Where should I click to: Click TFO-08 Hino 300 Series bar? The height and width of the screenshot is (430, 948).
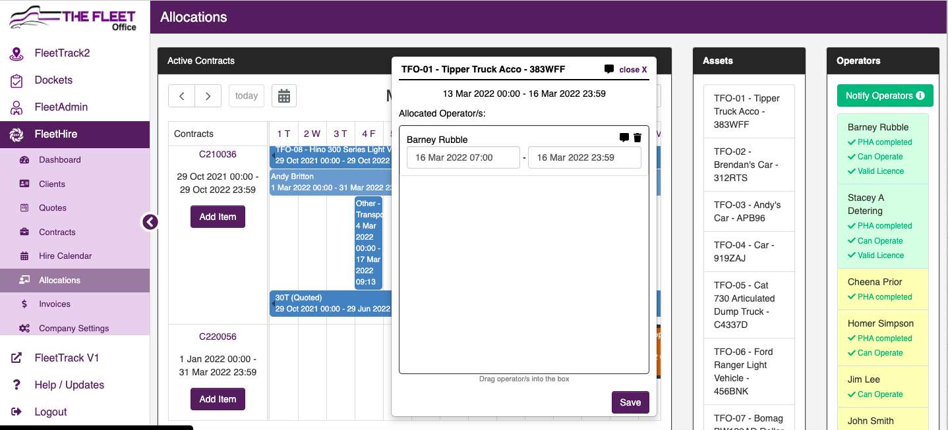330,155
